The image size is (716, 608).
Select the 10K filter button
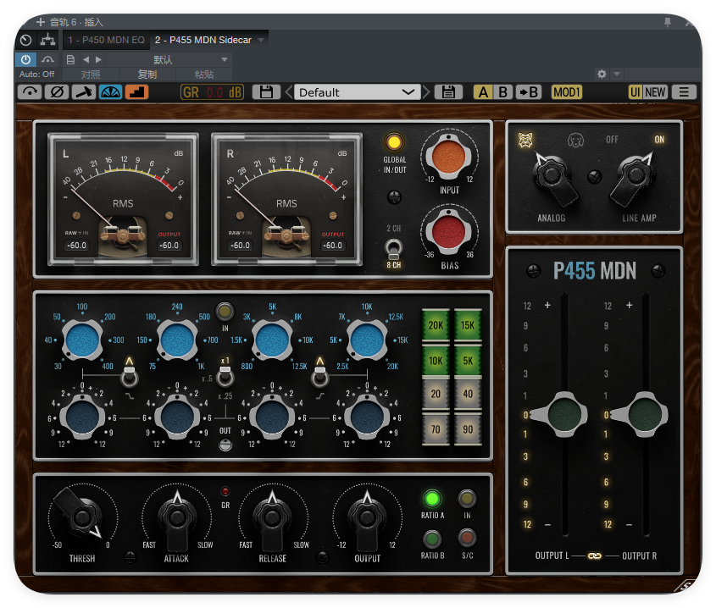tap(436, 361)
